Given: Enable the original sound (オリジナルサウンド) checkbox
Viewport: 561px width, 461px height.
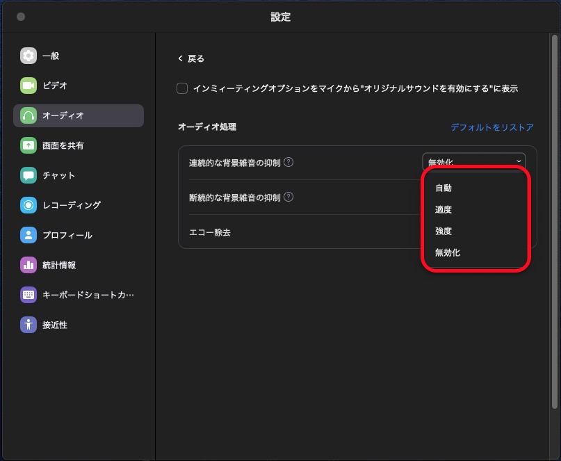Looking at the screenshot, I should pos(182,88).
